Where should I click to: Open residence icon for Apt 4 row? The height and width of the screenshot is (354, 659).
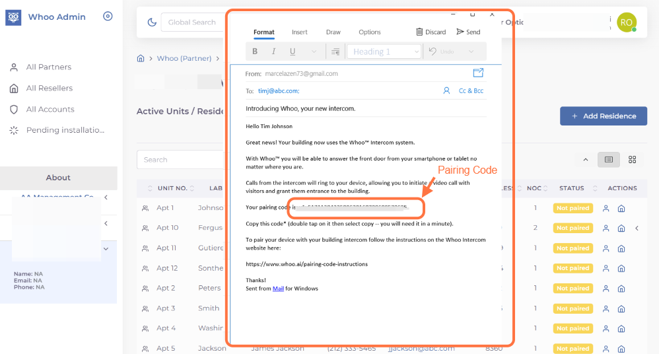(621, 328)
